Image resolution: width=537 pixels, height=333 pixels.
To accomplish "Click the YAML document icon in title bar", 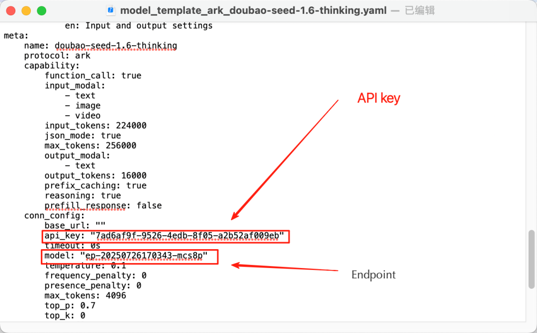I will (x=110, y=10).
